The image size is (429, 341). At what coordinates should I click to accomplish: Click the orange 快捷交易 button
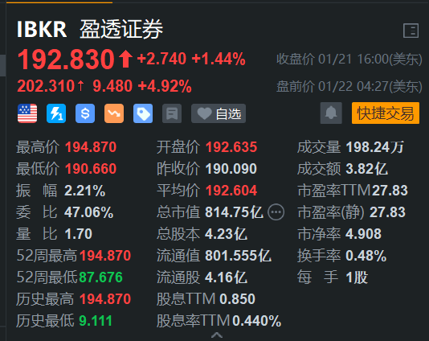tap(386, 113)
